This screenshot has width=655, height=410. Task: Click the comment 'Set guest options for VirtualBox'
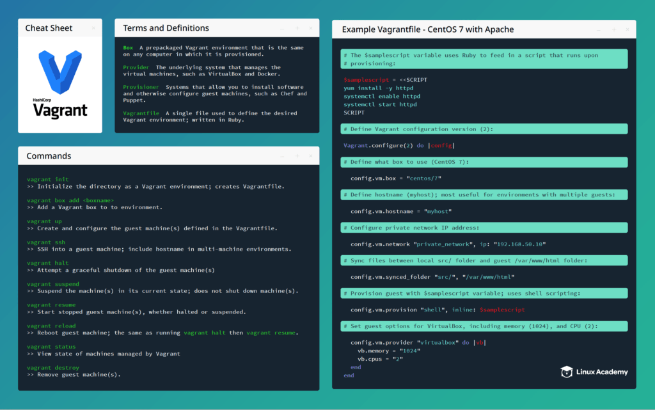[x=484, y=326]
